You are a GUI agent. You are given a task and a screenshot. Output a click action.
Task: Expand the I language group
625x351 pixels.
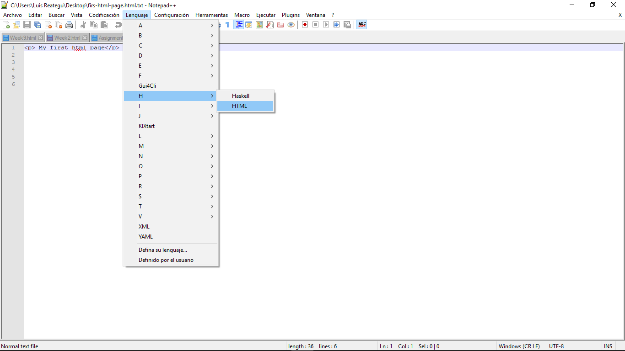point(171,106)
